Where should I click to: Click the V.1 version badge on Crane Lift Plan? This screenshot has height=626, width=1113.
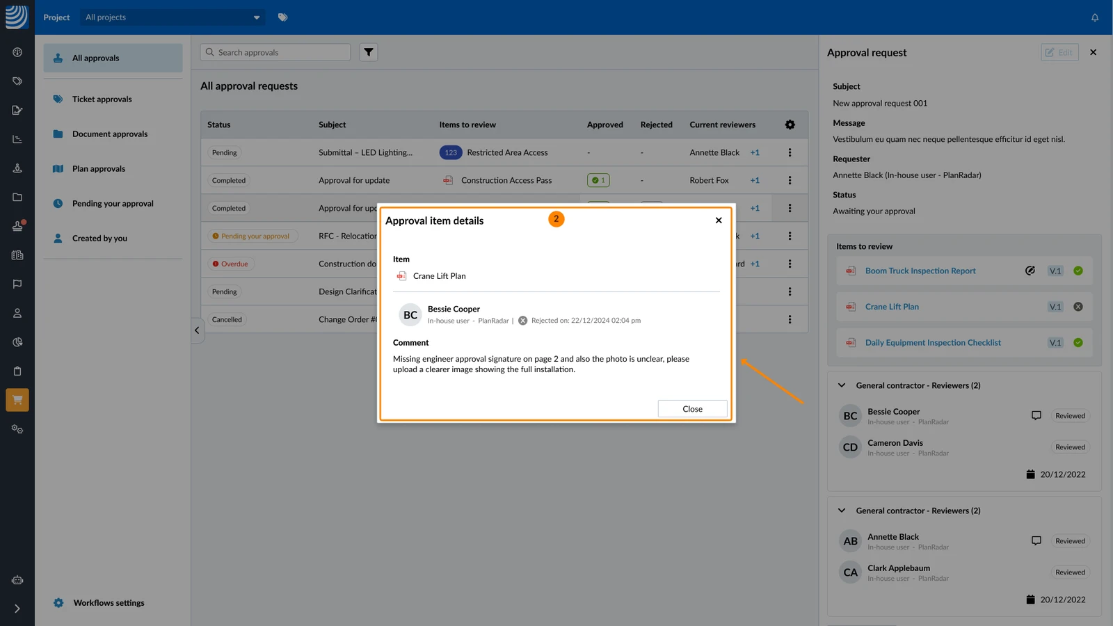[1055, 307]
